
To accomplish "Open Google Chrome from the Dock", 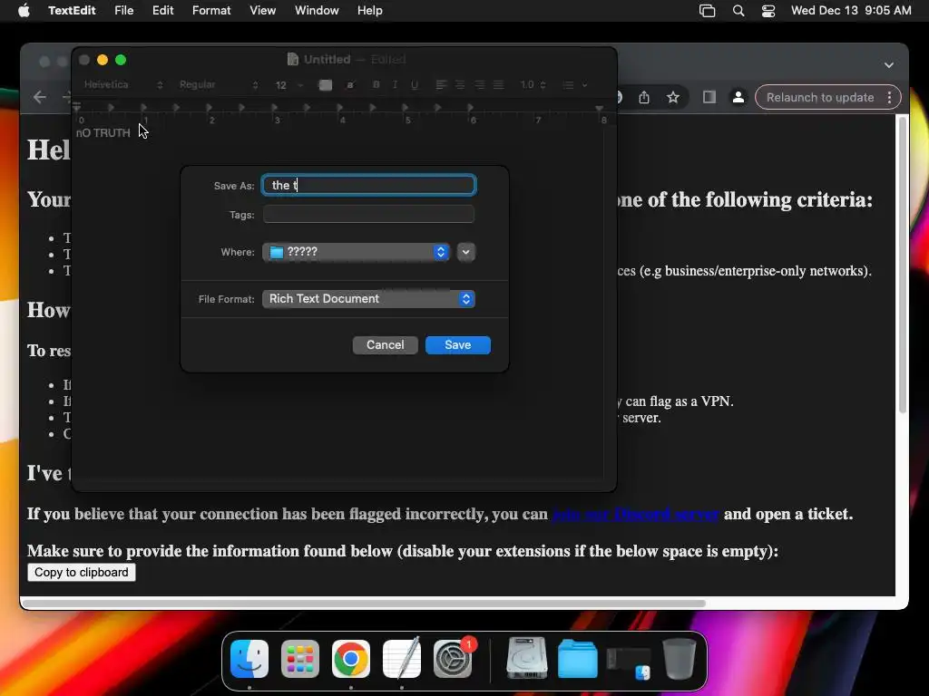I will click(351, 658).
